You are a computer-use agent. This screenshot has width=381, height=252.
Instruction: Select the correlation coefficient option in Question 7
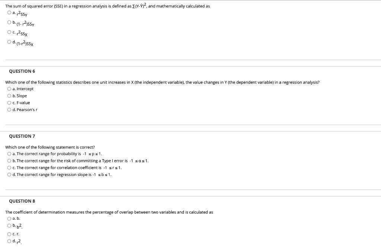pyautogui.click(x=9, y=168)
